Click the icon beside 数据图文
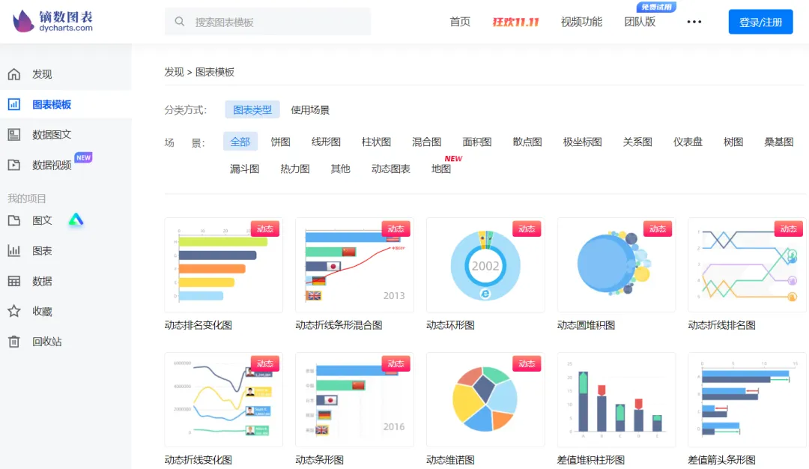This screenshot has width=809, height=469. coord(14,135)
